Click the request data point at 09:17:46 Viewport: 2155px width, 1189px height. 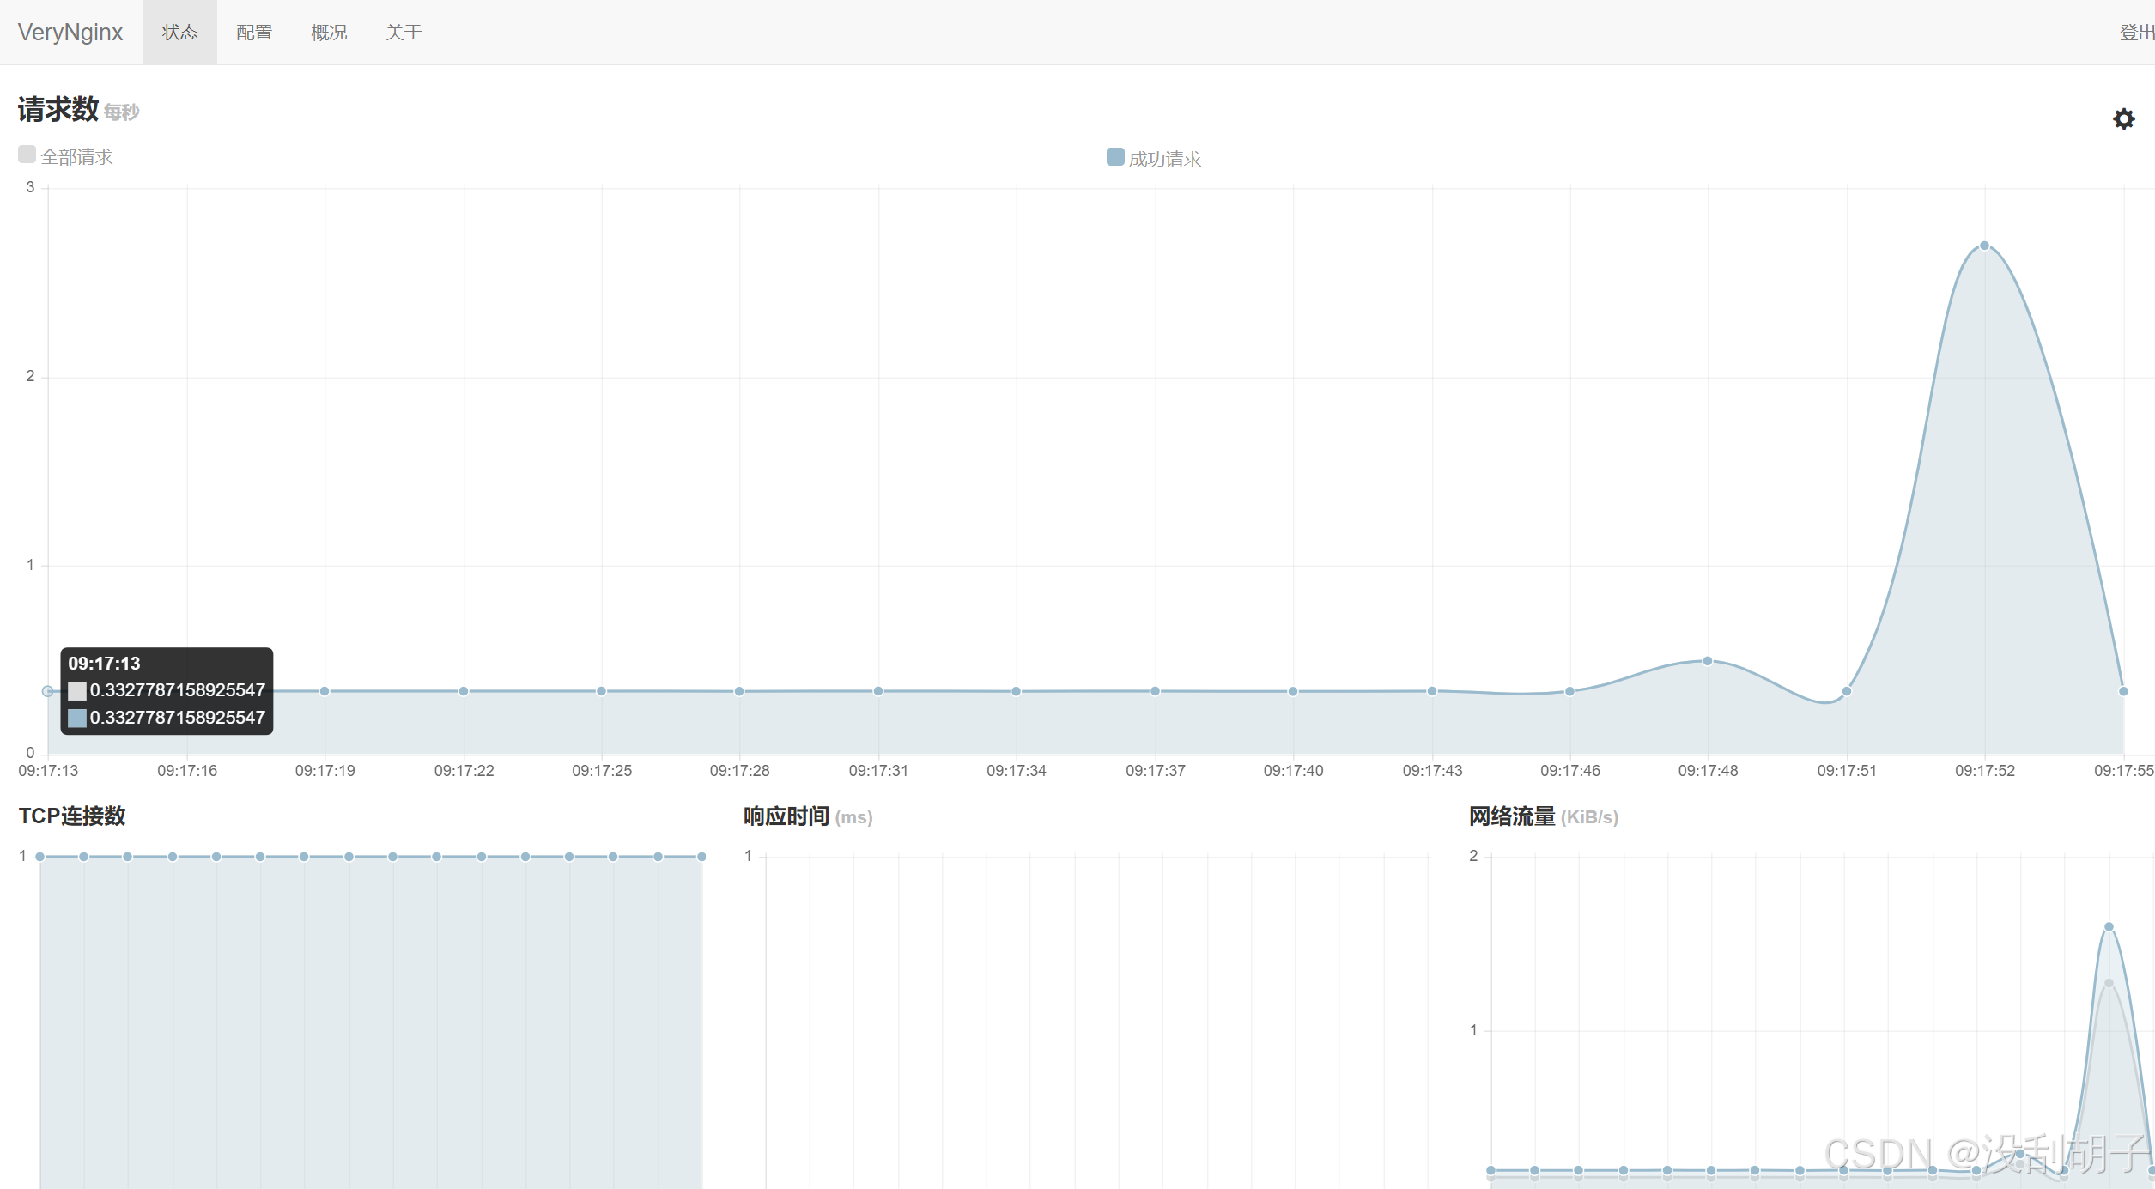click(x=1569, y=691)
